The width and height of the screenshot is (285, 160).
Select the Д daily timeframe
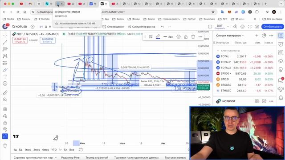(x=46, y=27)
